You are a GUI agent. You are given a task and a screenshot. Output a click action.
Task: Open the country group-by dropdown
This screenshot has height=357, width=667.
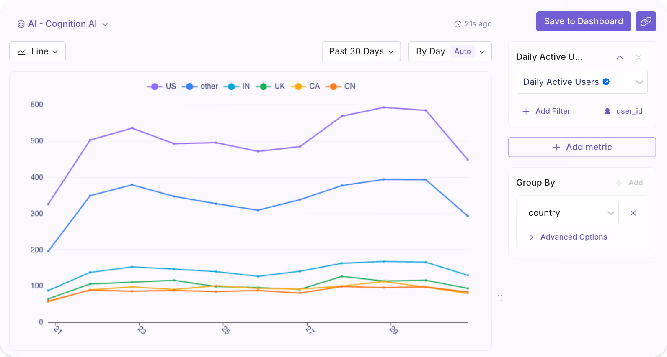pos(570,213)
